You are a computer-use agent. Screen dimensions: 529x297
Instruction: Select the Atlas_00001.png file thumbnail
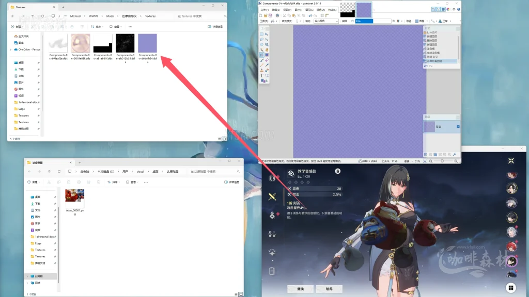pos(75,199)
